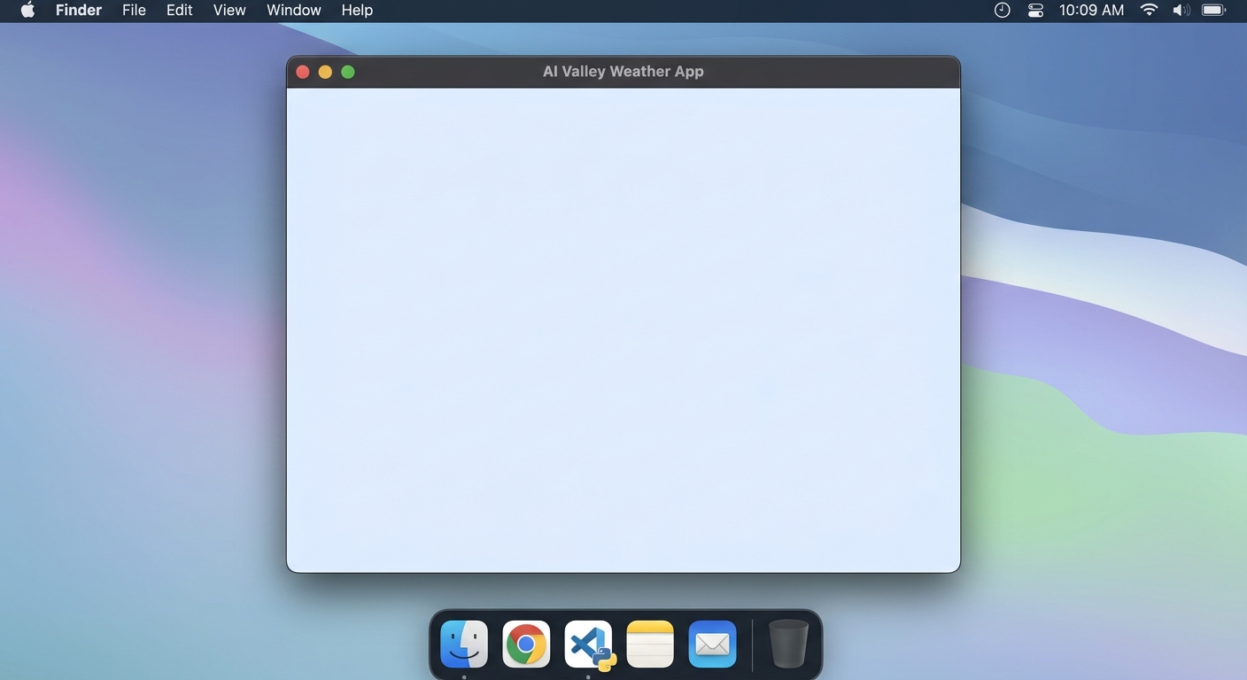
Task: Open Control Center from the menu bar
Action: tap(1034, 10)
